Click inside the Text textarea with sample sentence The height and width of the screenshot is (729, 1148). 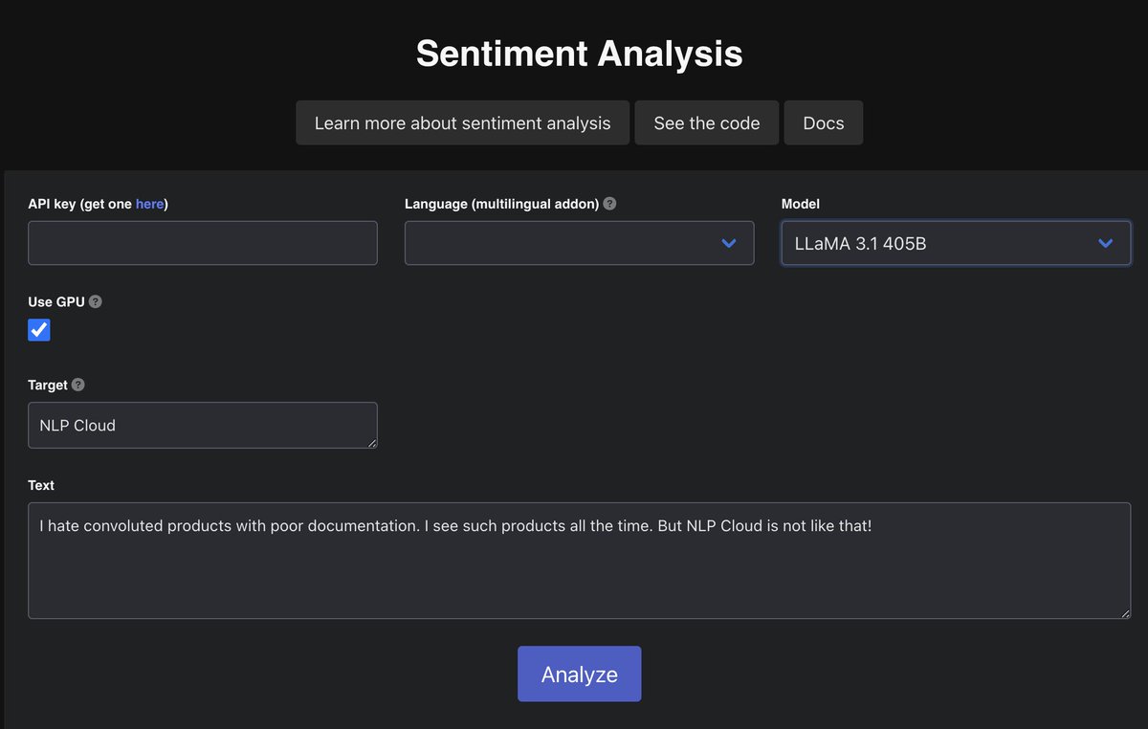(580, 561)
